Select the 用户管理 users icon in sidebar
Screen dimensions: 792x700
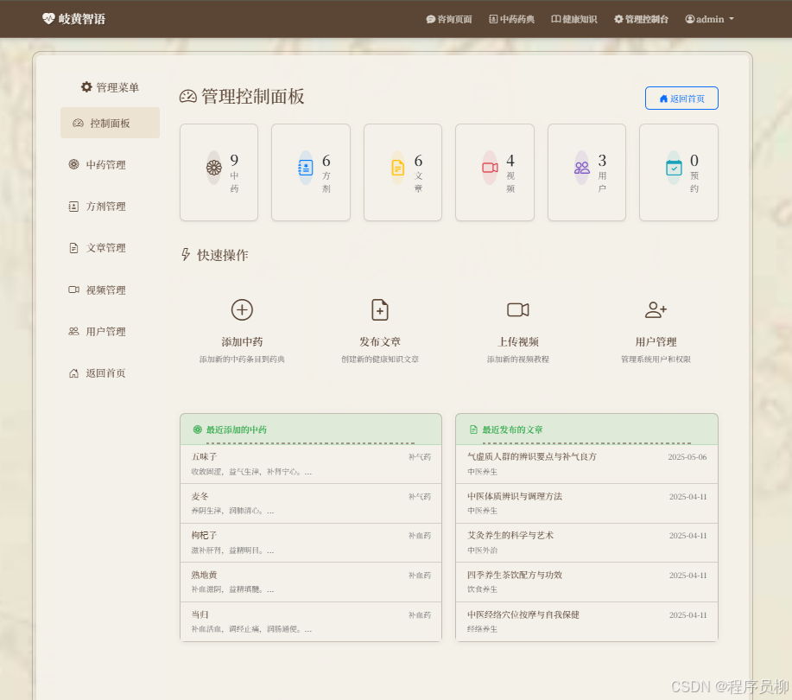coord(75,331)
